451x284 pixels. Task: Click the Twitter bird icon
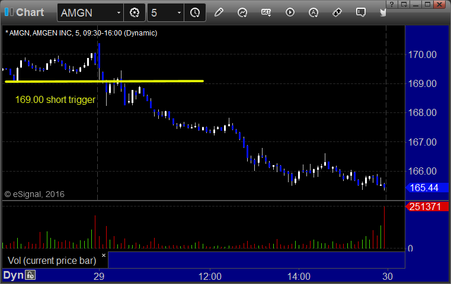pyautogui.click(x=383, y=12)
